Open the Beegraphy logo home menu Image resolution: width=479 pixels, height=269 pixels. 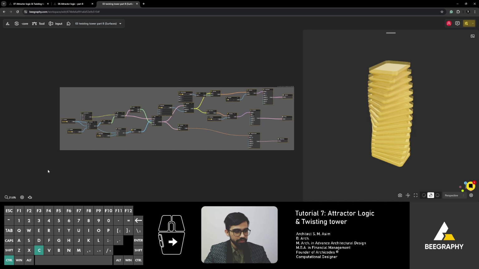(x=7, y=23)
